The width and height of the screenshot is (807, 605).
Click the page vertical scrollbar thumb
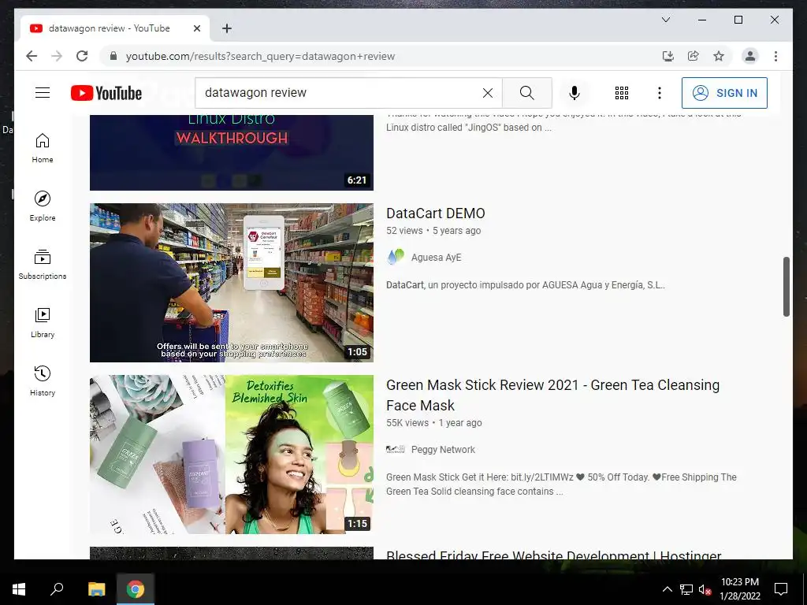[x=786, y=287]
